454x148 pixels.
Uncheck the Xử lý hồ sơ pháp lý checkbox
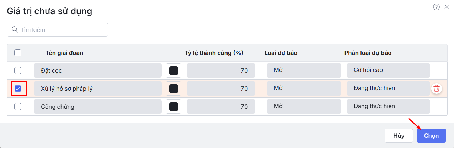click(x=18, y=89)
